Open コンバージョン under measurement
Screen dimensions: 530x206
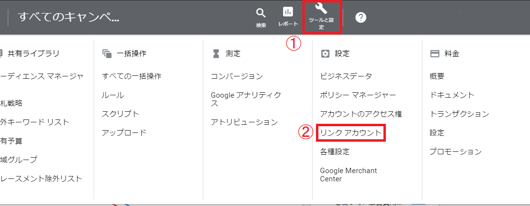[x=237, y=76]
